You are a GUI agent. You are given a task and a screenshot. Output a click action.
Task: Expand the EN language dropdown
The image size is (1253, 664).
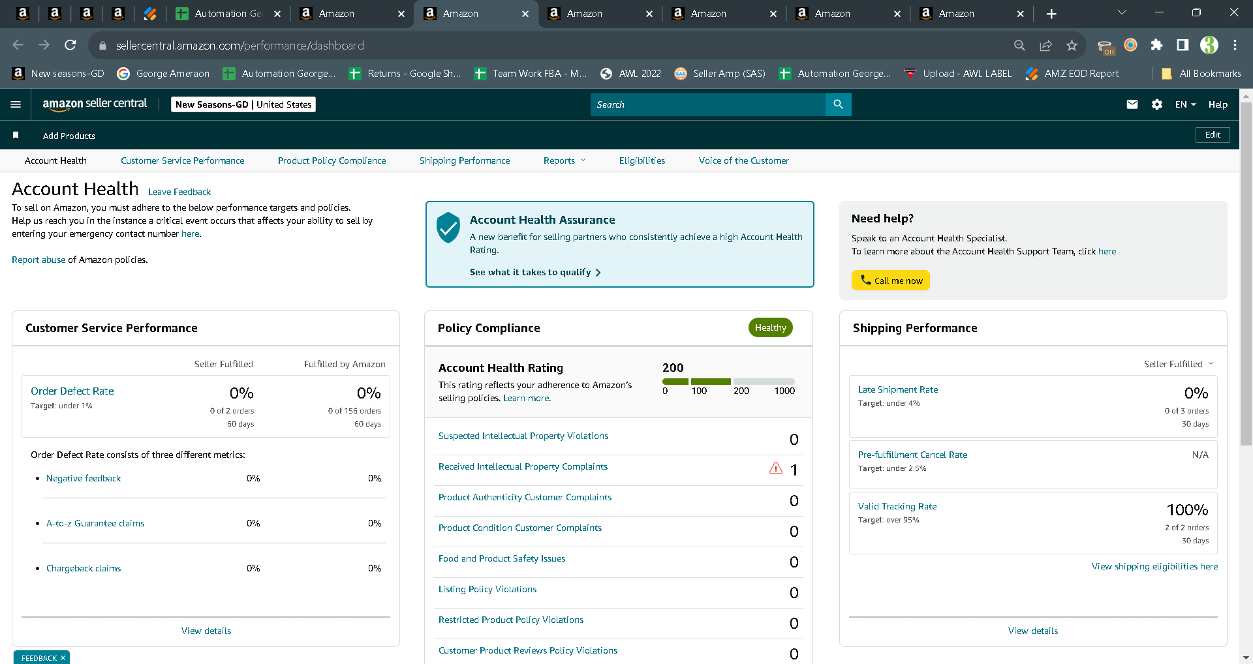pos(1185,104)
